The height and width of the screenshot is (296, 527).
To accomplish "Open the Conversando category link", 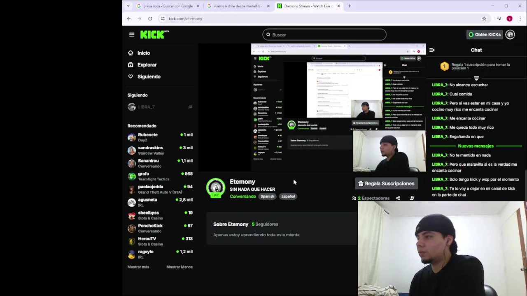I will [x=243, y=197].
